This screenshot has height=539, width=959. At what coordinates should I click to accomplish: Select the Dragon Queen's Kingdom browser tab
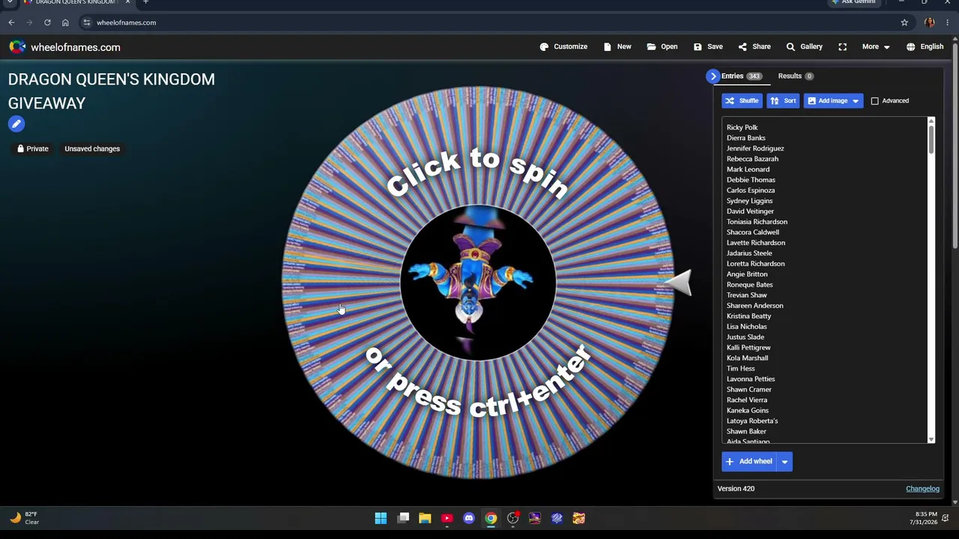pyautogui.click(x=73, y=2)
